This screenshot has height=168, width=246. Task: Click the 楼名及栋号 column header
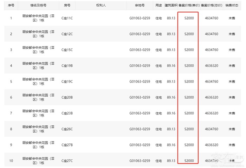tap(38, 6)
